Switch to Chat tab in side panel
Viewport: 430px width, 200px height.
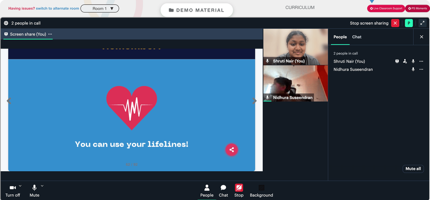[x=356, y=37]
